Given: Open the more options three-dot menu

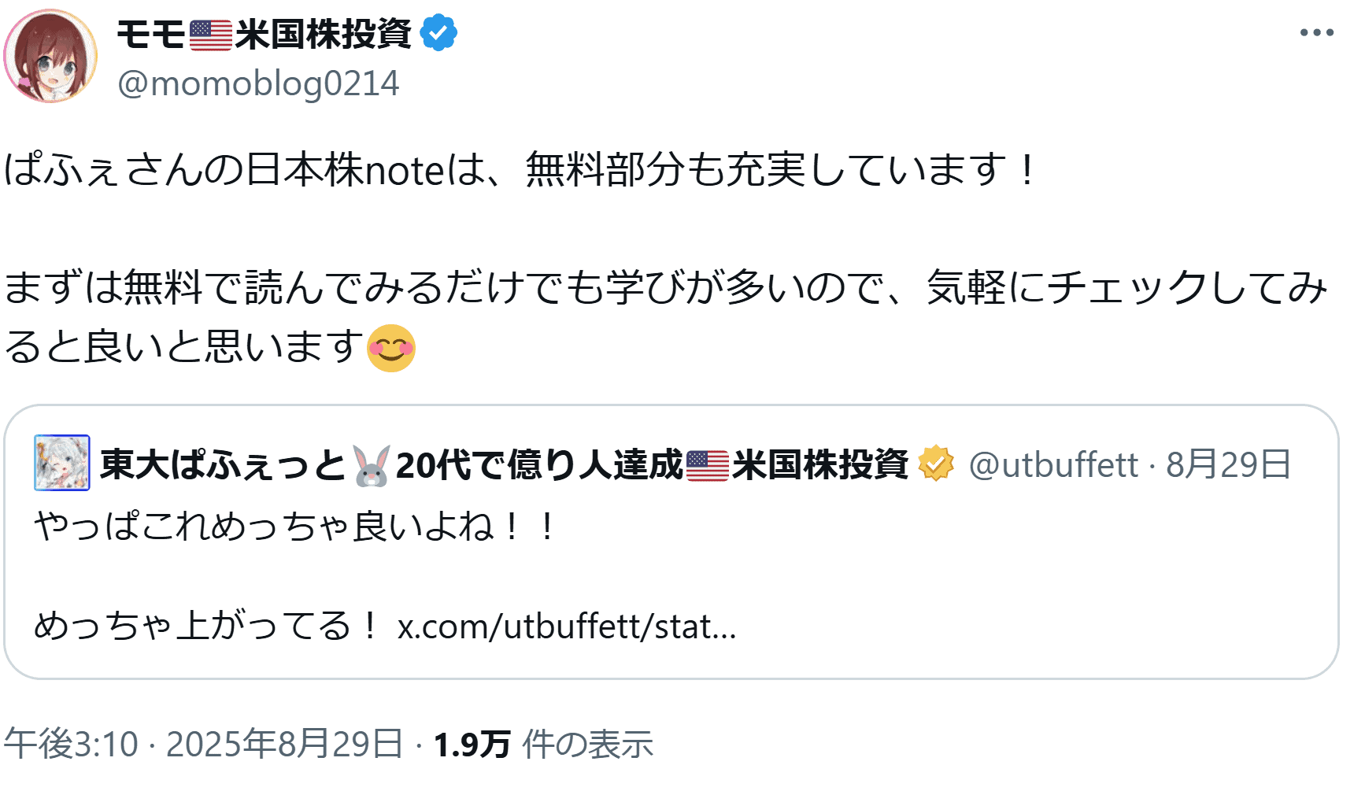Looking at the screenshot, I should point(1316,33).
